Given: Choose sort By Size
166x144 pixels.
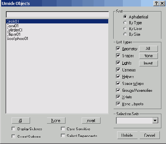Looking at the screenshot, I should (125, 34).
